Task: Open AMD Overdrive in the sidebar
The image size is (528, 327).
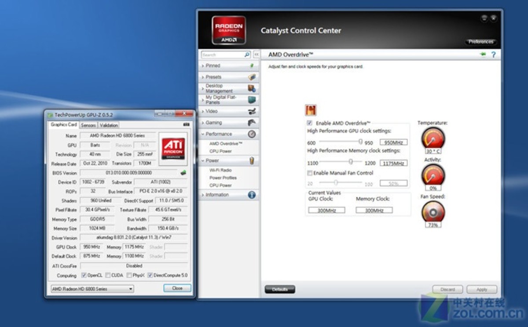Action: (x=226, y=144)
